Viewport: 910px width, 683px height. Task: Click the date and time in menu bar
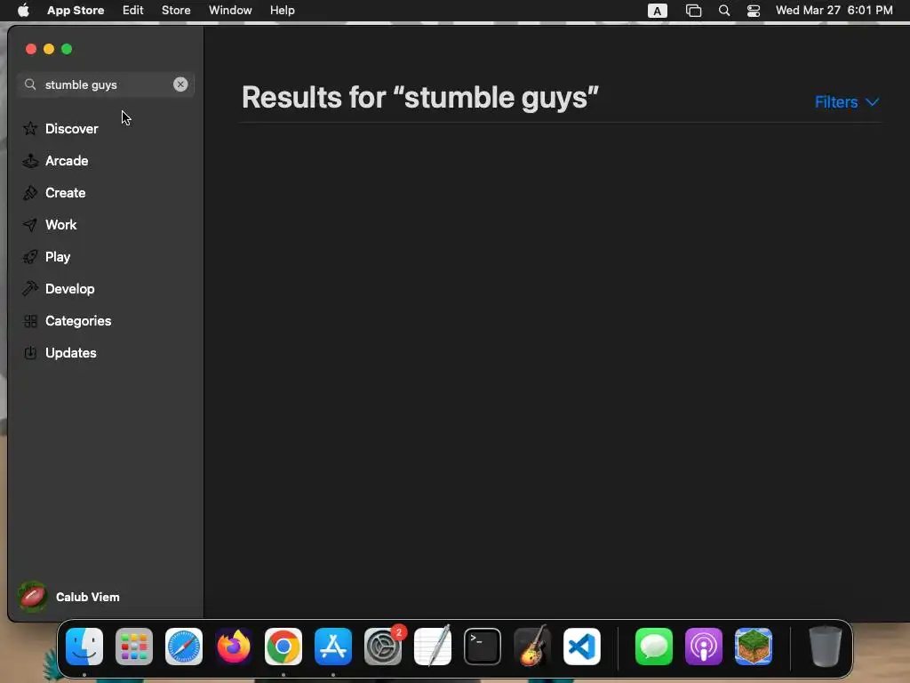click(x=834, y=10)
